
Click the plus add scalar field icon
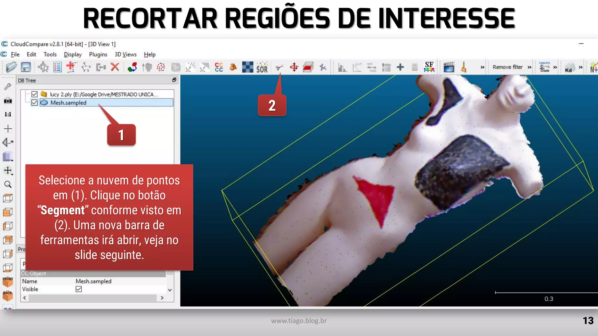(400, 67)
